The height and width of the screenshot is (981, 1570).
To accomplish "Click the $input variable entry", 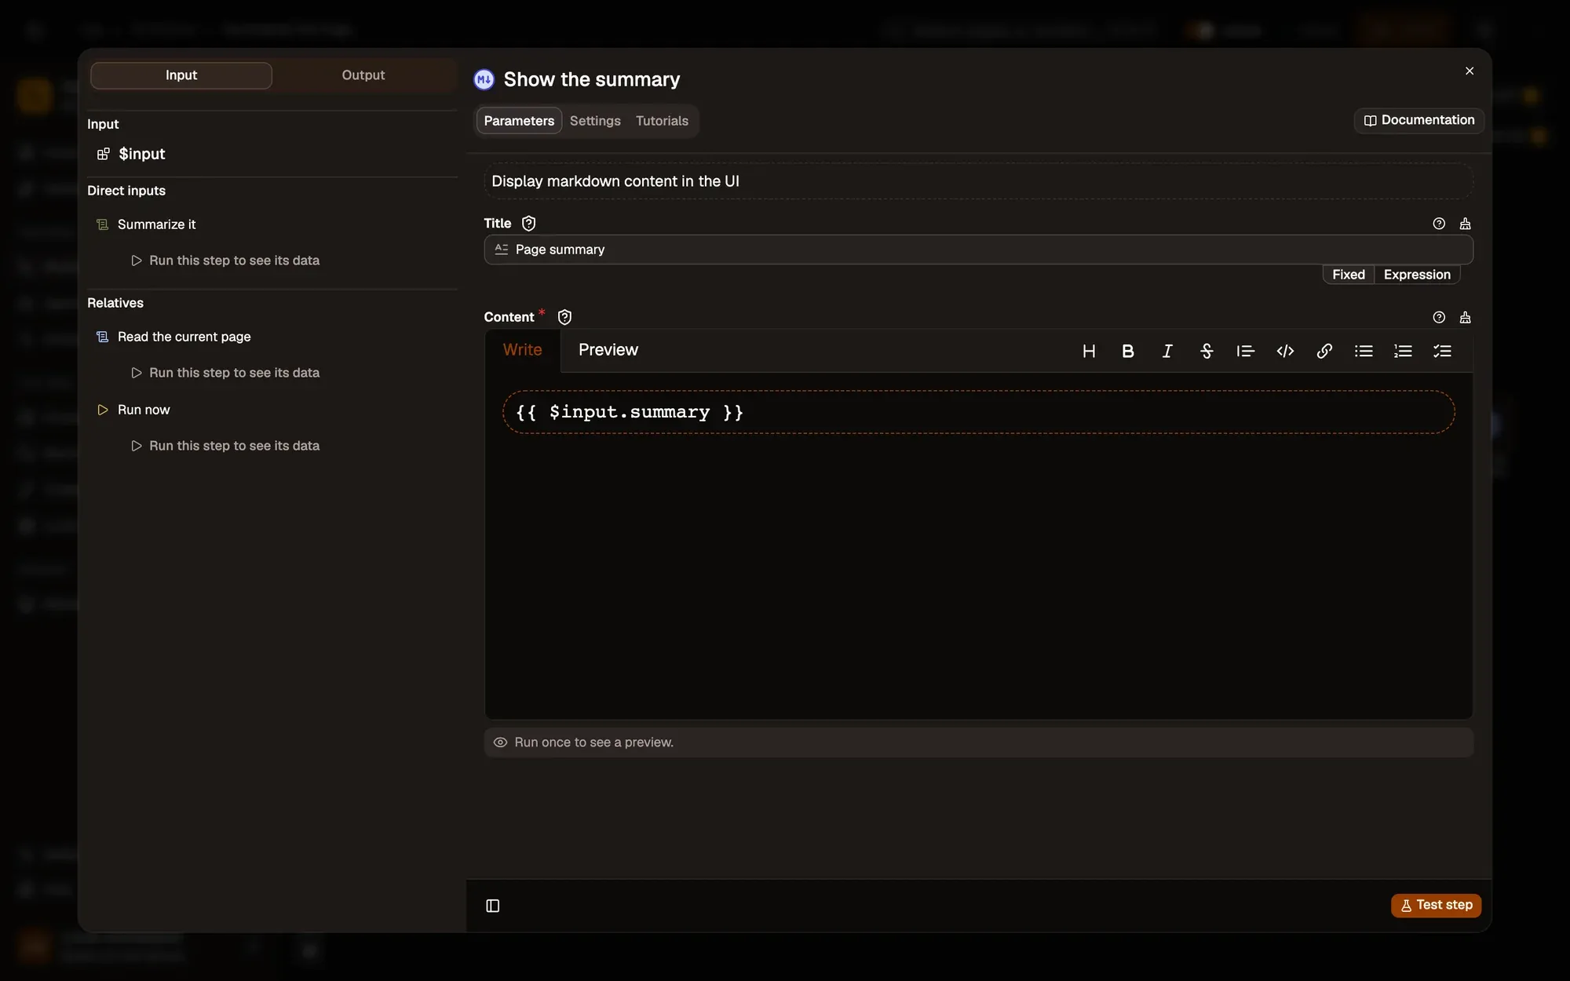I will pos(142,154).
